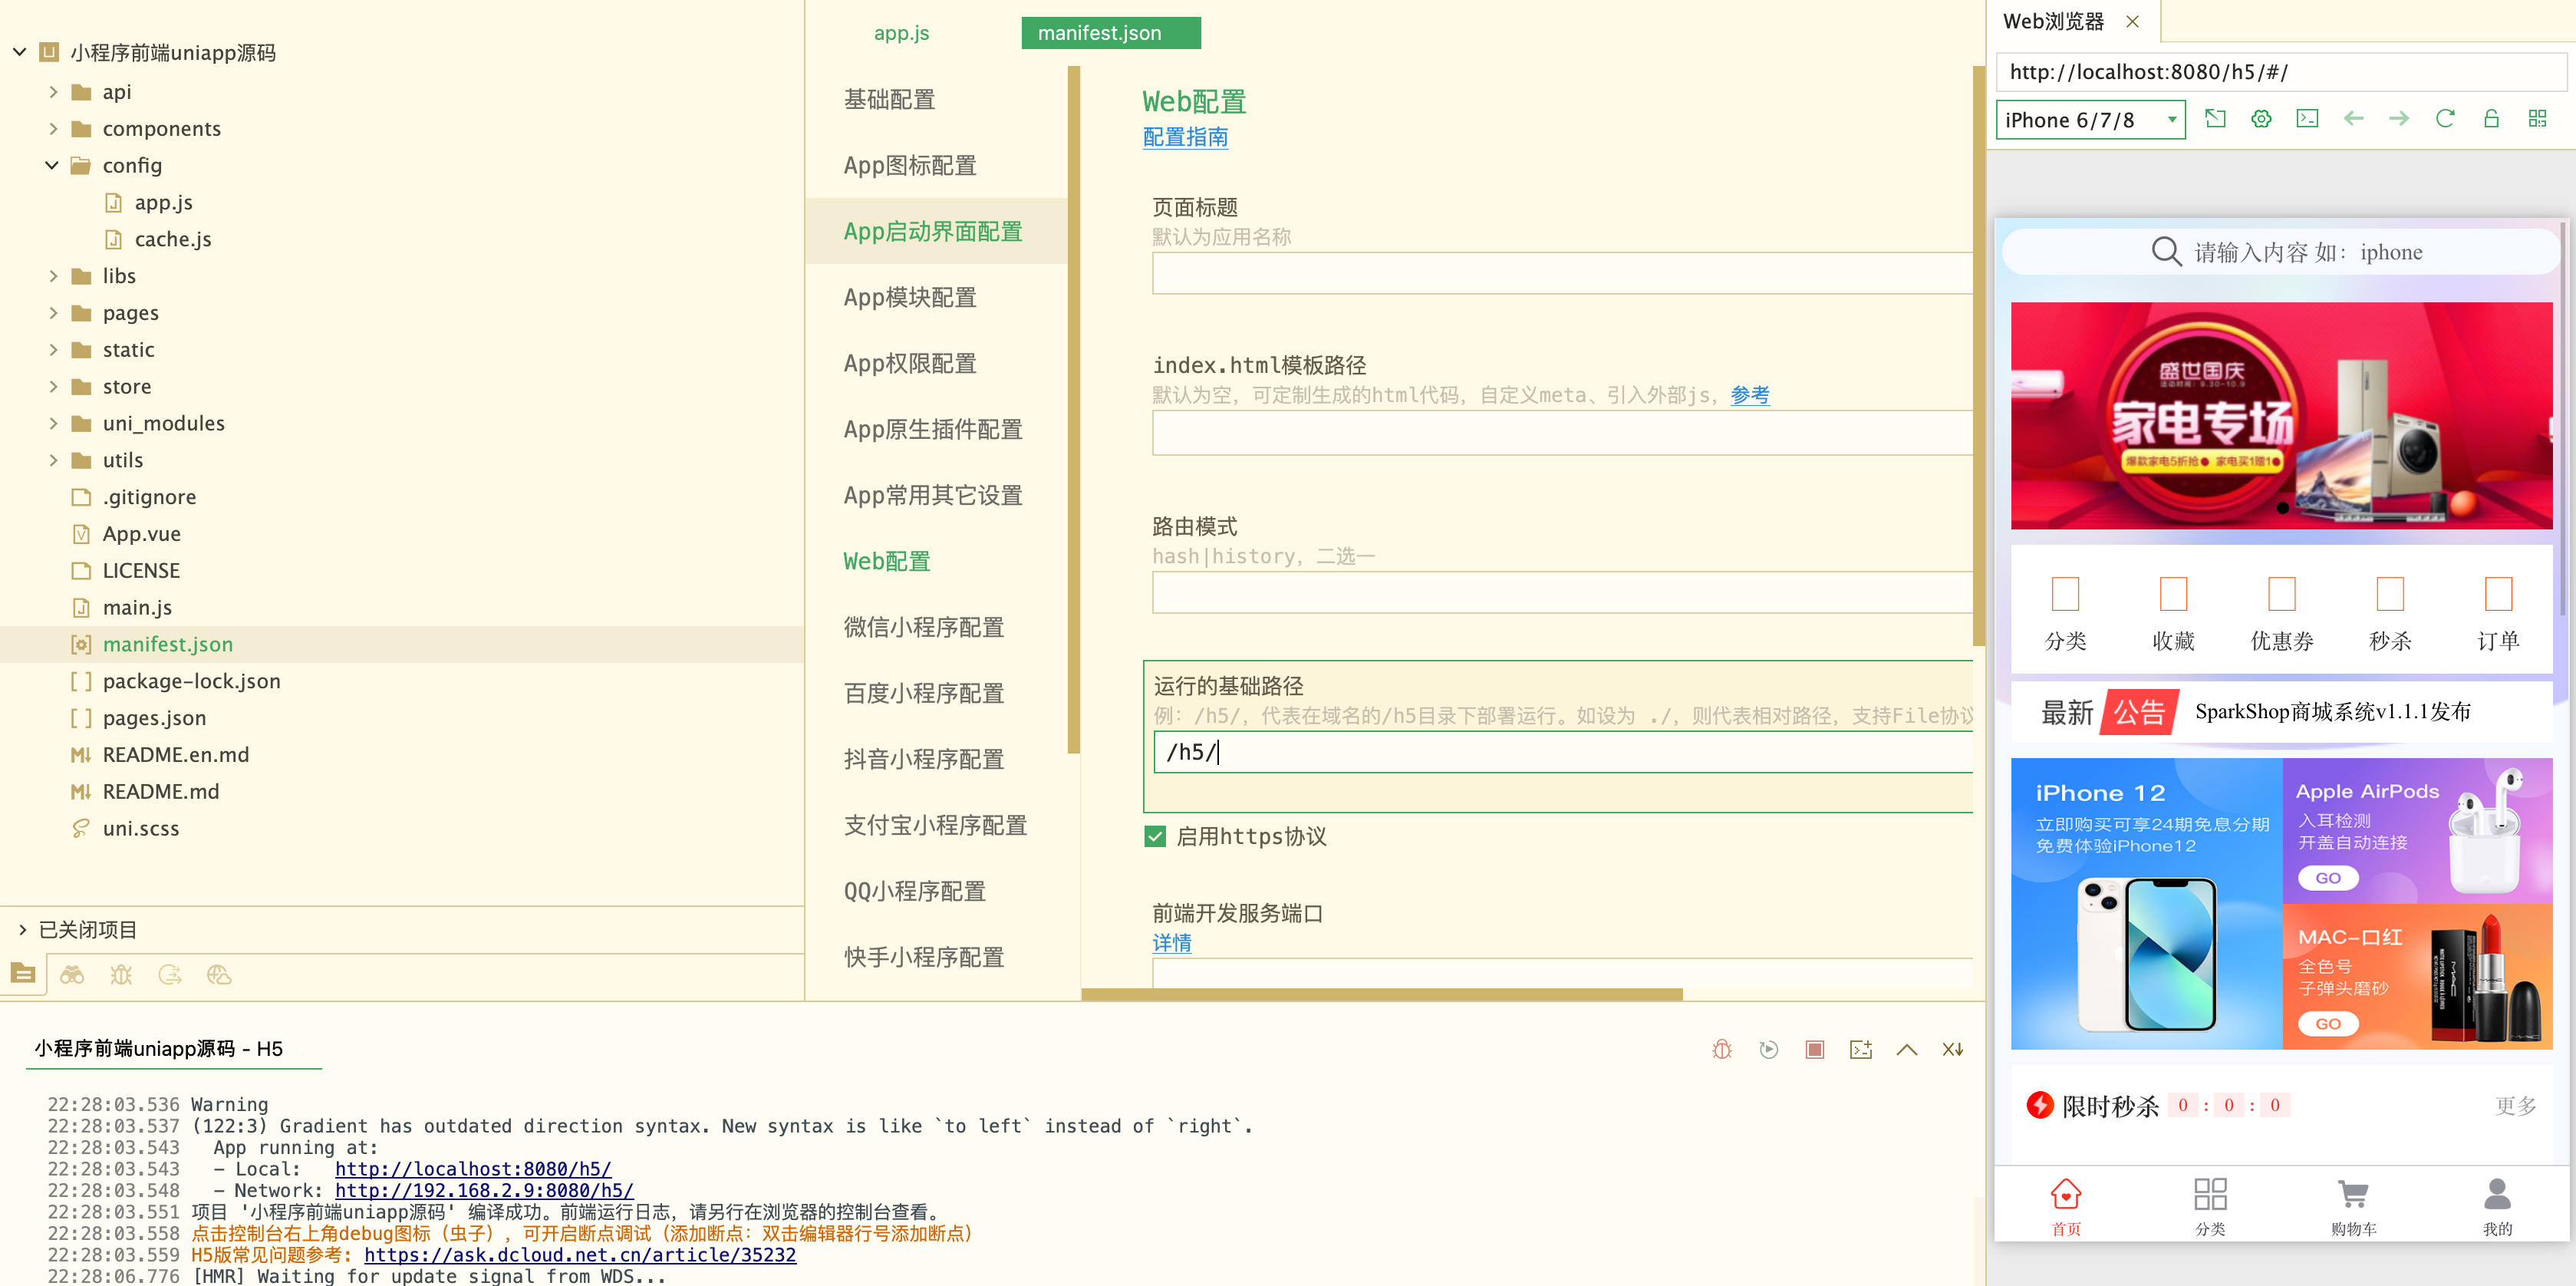Click the 参考 link for index.html template

pyautogui.click(x=1749, y=395)
